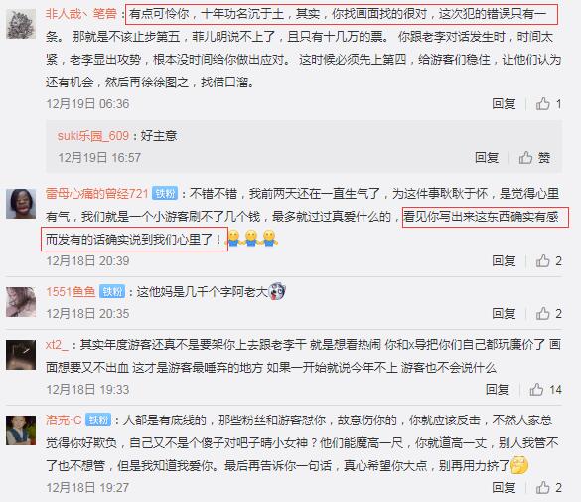The width and height of the screenshot is (581, 502).
Task: Visit username link xt2_
Action: click(57, 345)
